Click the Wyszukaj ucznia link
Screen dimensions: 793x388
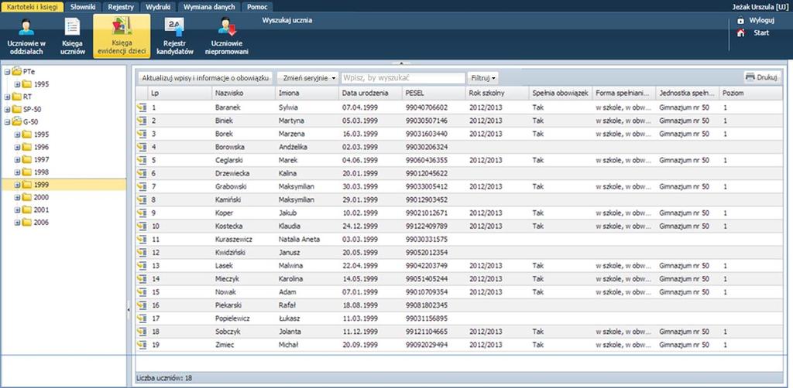(287, 21)
